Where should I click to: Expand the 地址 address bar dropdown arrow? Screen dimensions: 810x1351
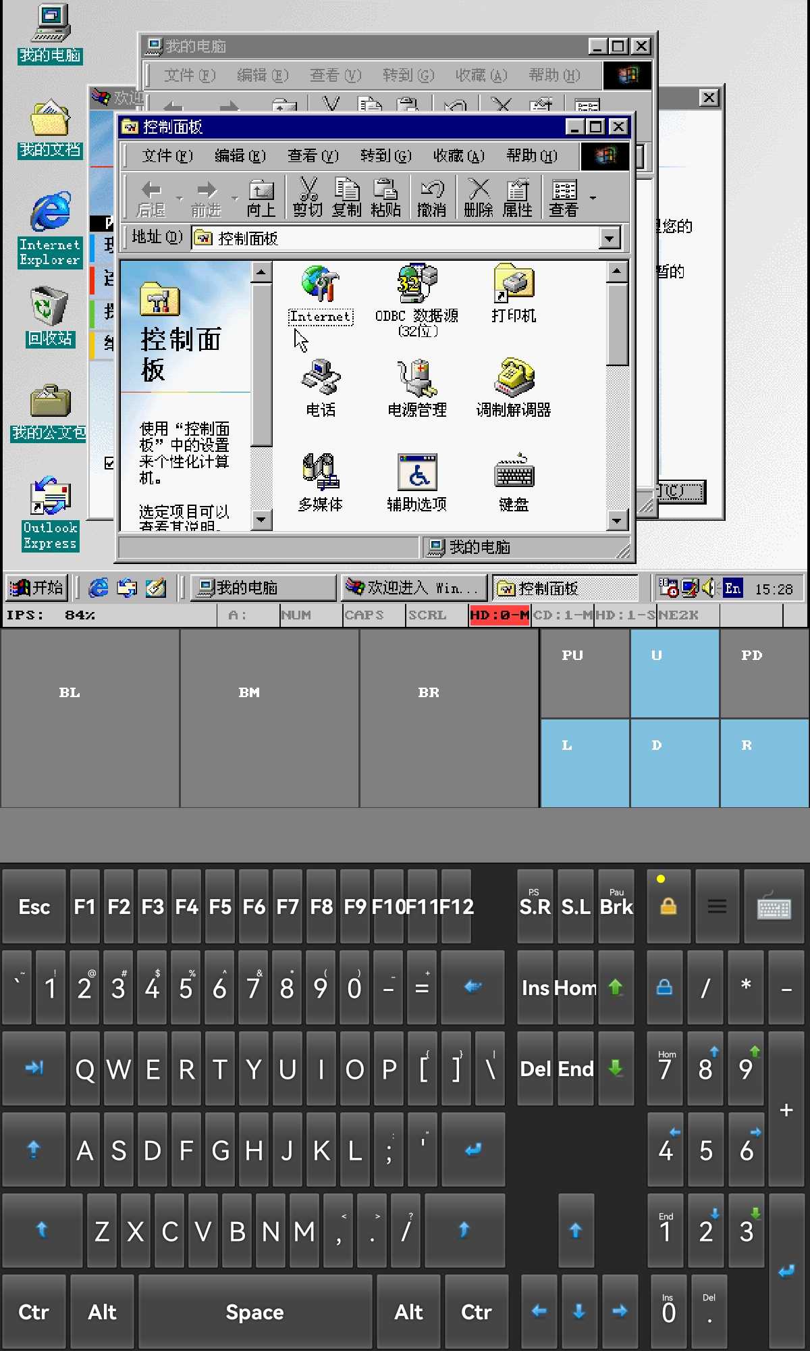pos(610,238)
